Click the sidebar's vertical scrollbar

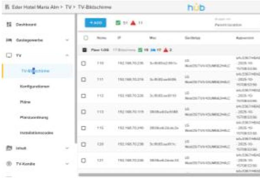pyautogui.click(x=75, y=78)
